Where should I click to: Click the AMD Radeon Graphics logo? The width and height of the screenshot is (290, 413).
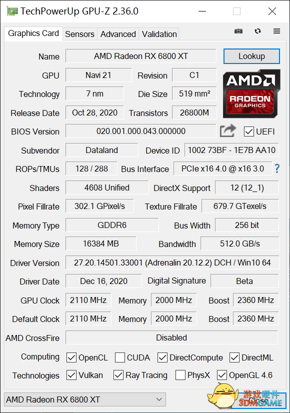pos(251,93)
